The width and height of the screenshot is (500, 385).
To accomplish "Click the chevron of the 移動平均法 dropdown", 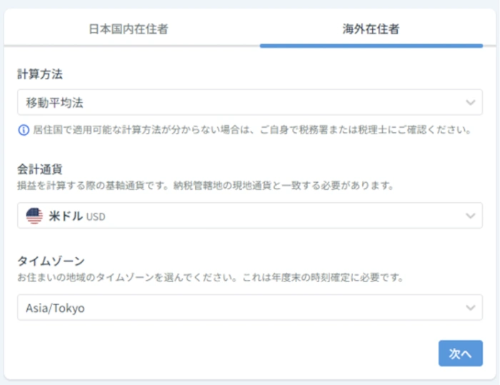I will coord(470,103).
